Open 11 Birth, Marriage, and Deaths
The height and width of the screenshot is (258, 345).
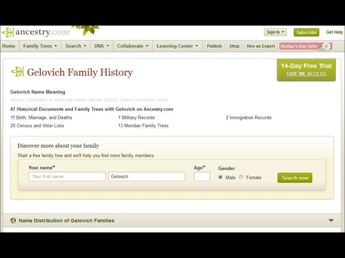pos(41,118)
